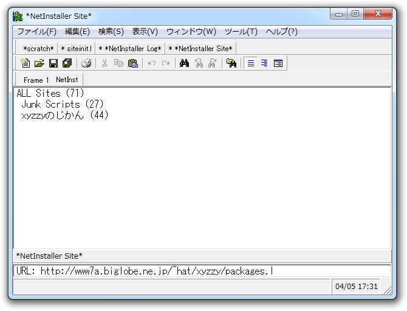Click the Undo arrow icon
The width and height of the screenshot is (407, 311).
(152, 63)
